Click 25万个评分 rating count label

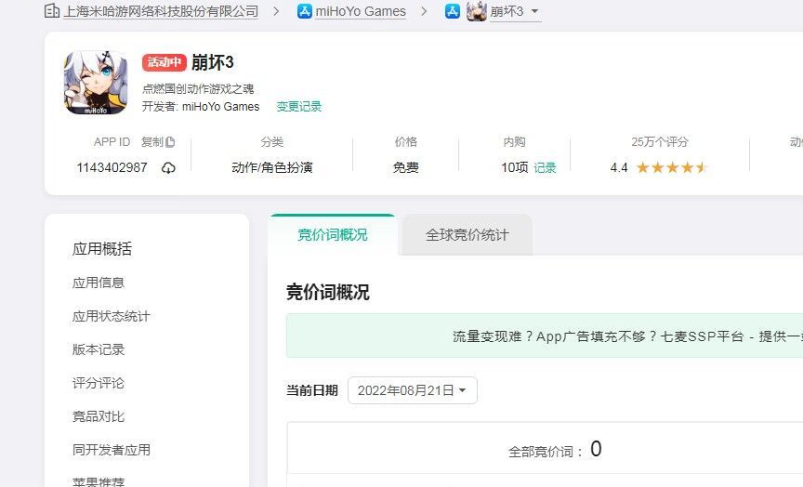(660, 142)
